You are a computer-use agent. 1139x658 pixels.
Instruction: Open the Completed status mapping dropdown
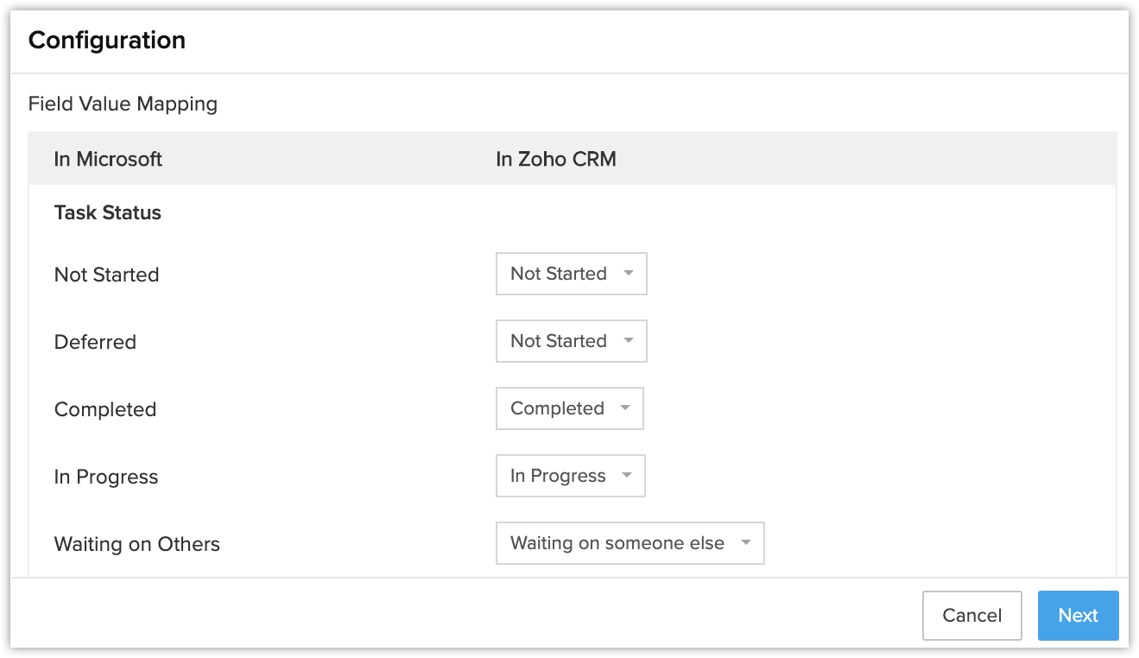coord(569,408)
